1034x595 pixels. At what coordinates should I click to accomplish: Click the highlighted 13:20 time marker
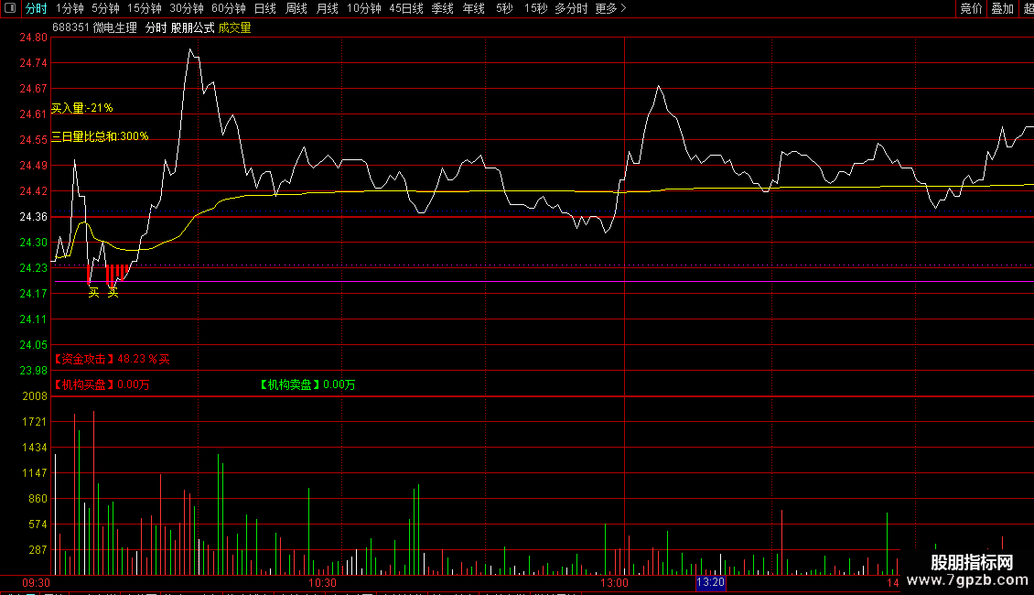pyautogui.click(x=710, y=582)
